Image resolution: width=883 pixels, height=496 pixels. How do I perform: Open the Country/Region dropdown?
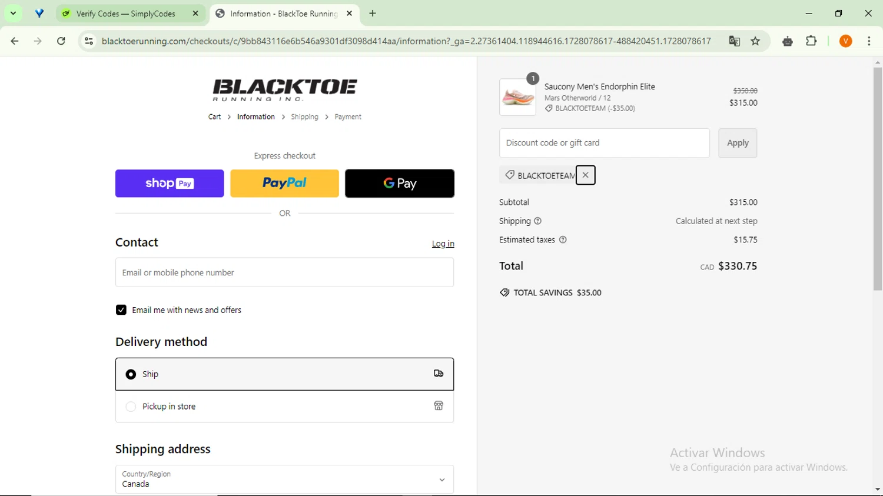[284, 480]
